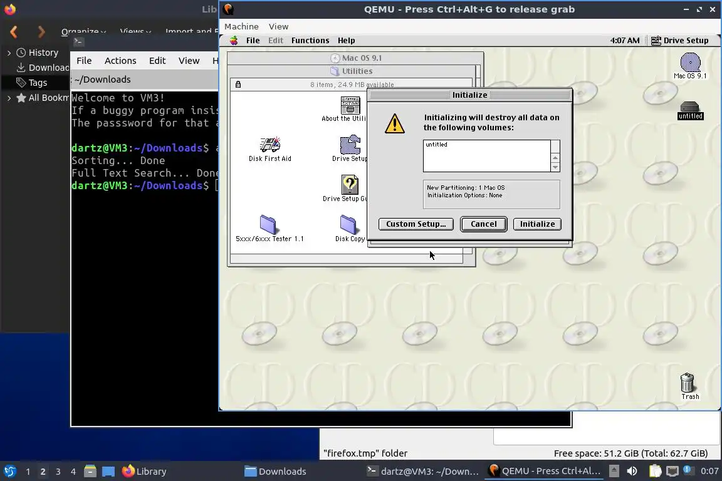Switch to the Downloads window in the taskbar
This screenshot has width=722, height=481.
click(275, 472)
